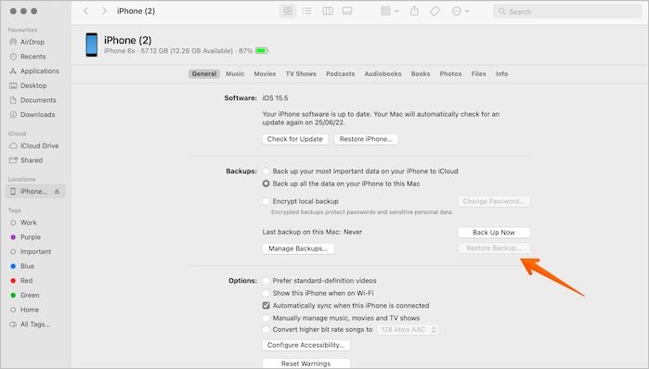This screenshot has width=649, height=369.
Task: Enable Manually manage music, movies, TV shows
Action: (x=266, y=318)
